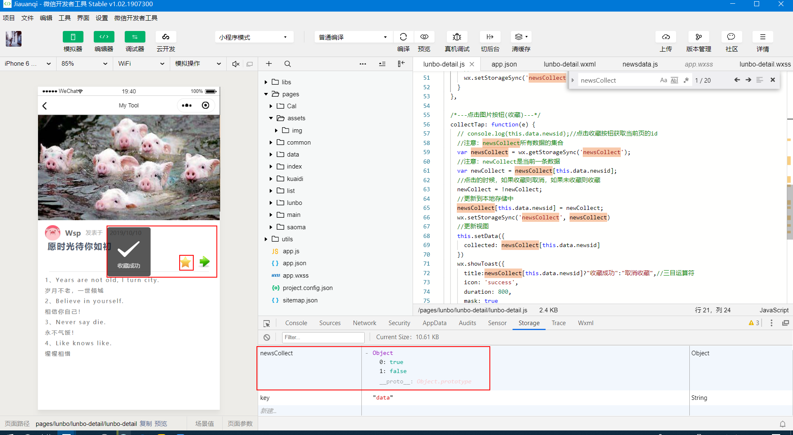Screen dimensions: 793x435
Task: Toggle regex search in find box
Action: pyautogui.click(x=686, y=80)
